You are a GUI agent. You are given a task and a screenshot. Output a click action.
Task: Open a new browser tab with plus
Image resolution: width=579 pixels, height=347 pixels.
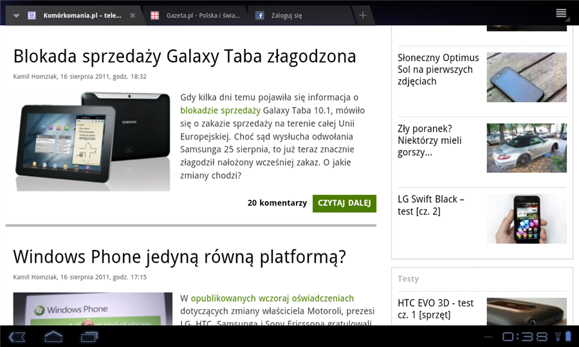click(x=363, y=15)
